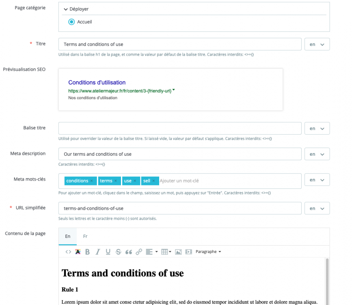Open the alignment dropdown arrow

tap(156, 252)
